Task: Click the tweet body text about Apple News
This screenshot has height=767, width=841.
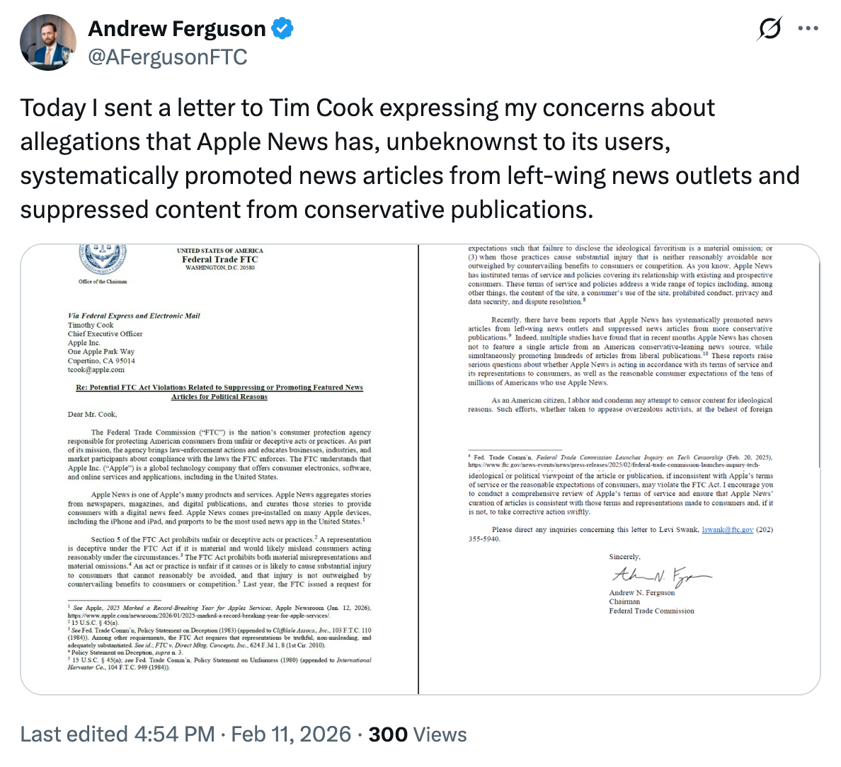Action: pyautogui.click(x=409, y=158)
